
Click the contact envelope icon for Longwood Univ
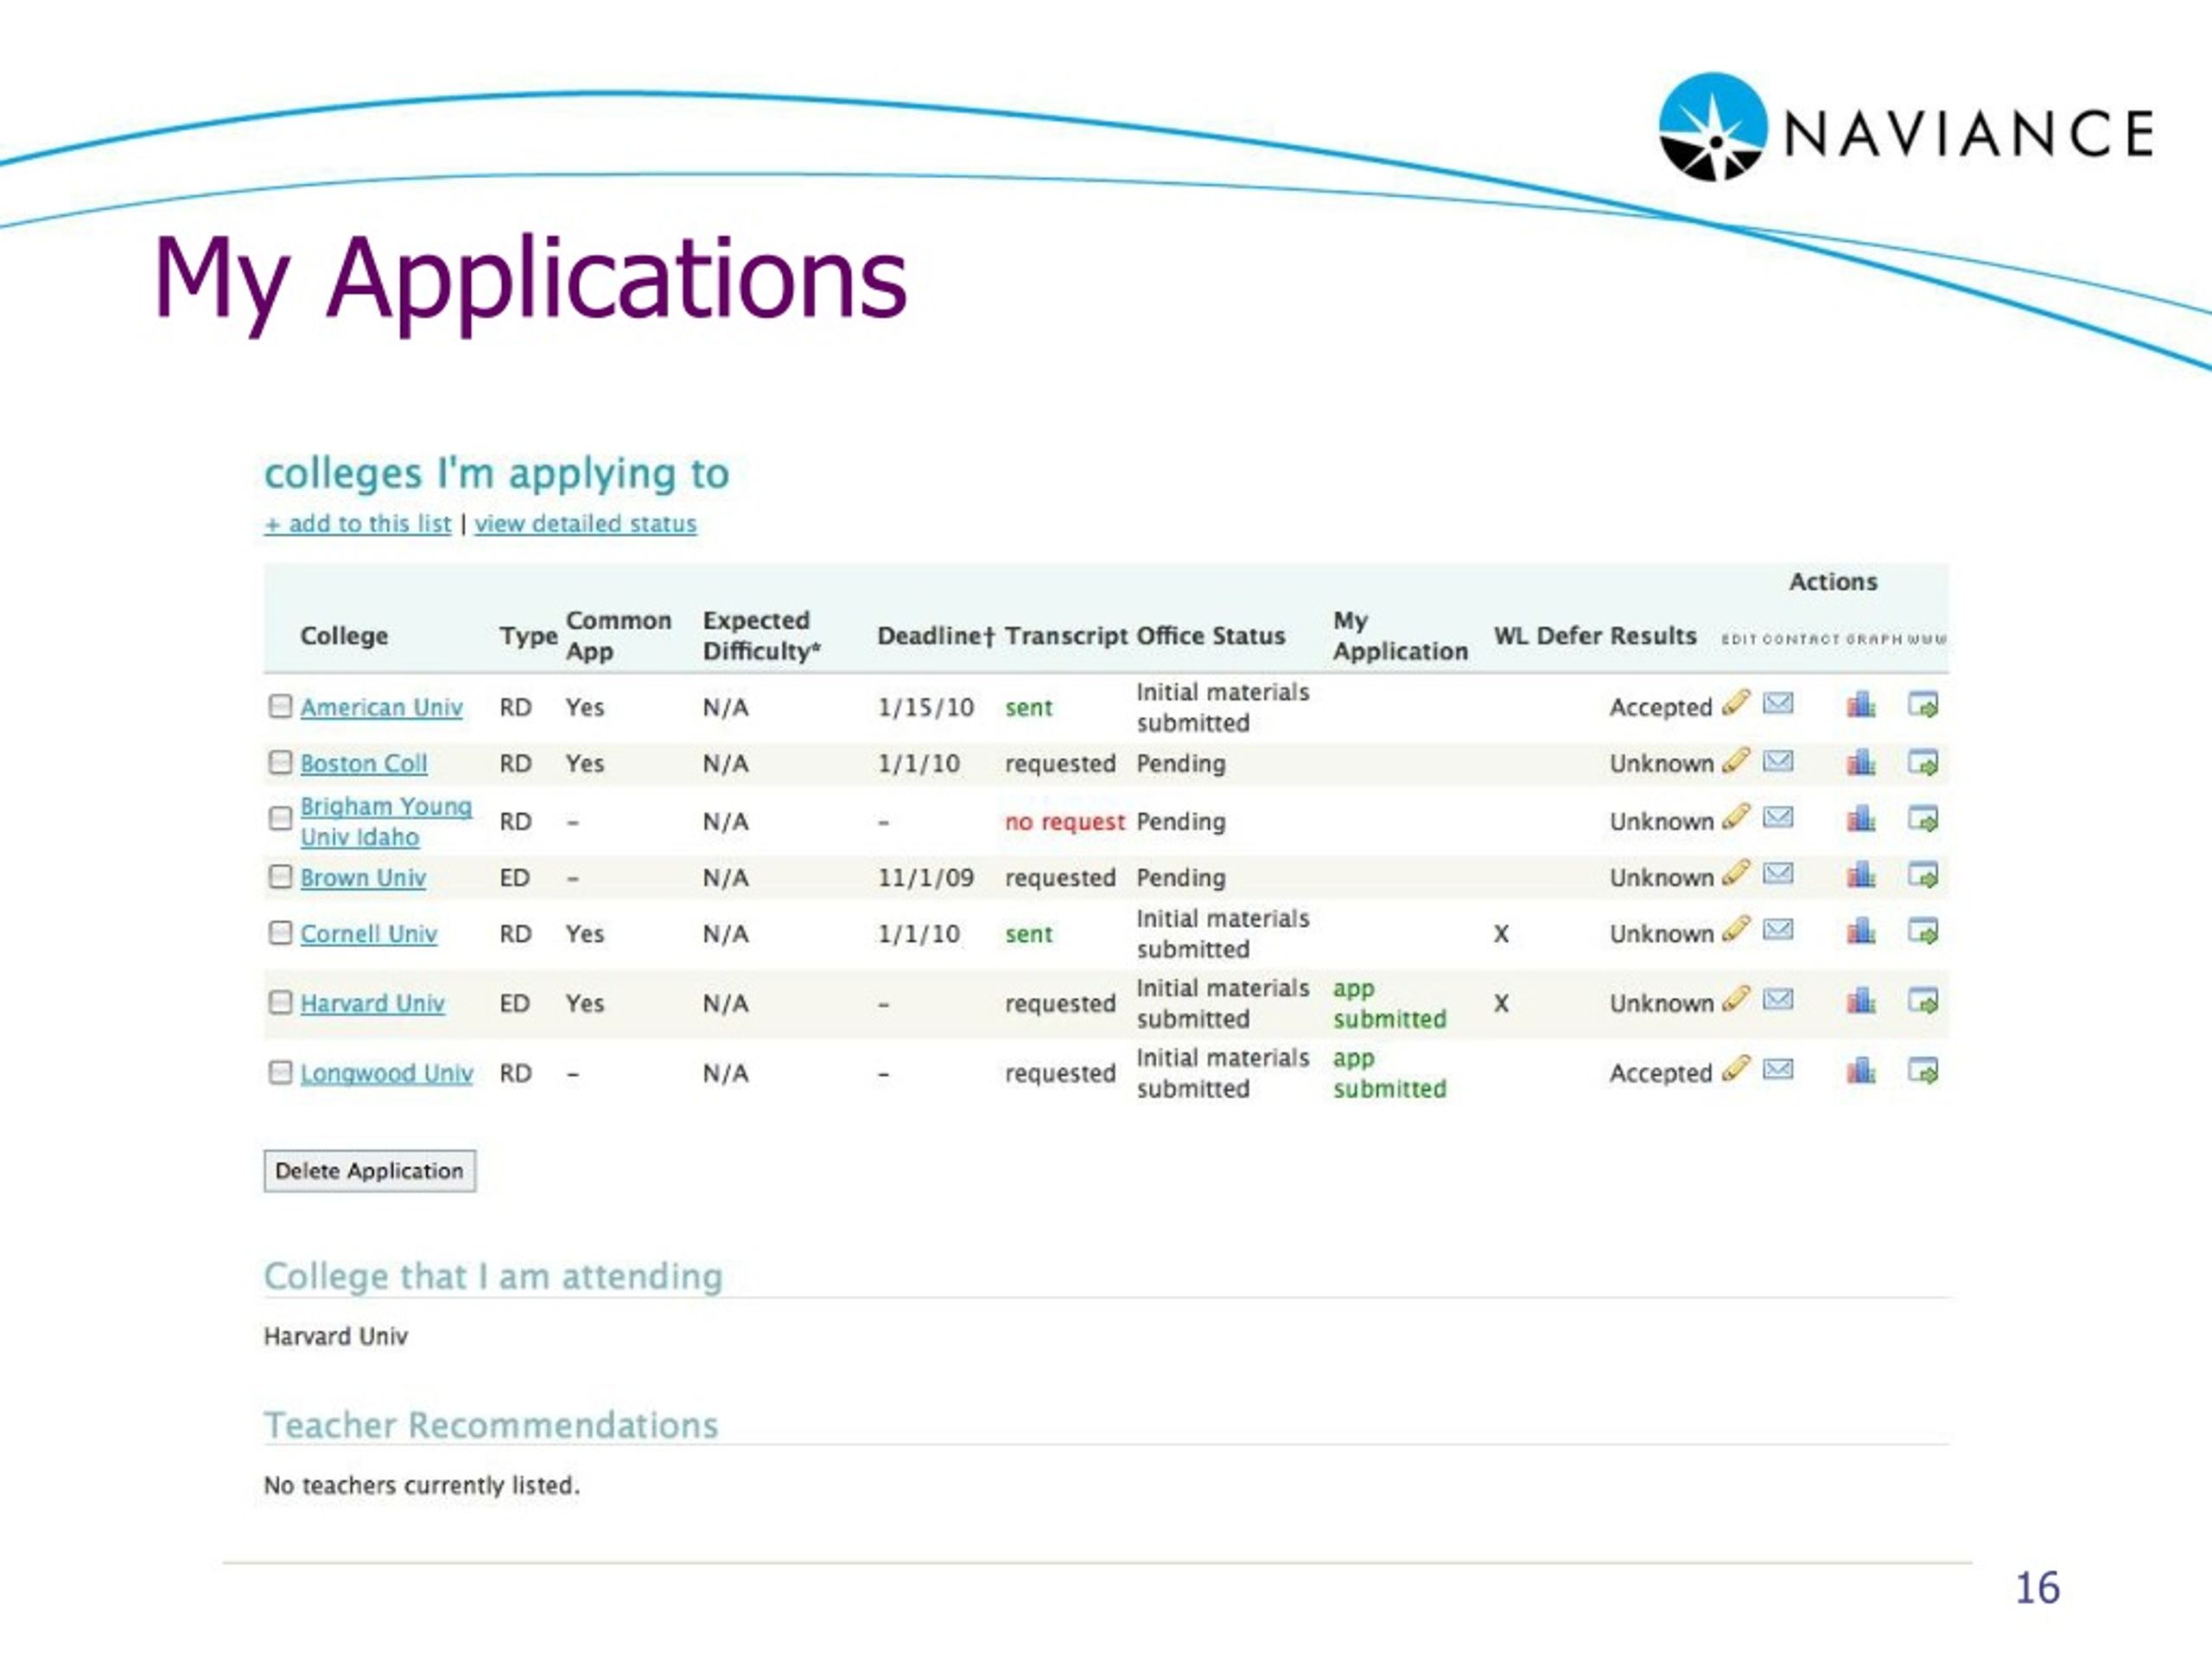point(1777,1069)
